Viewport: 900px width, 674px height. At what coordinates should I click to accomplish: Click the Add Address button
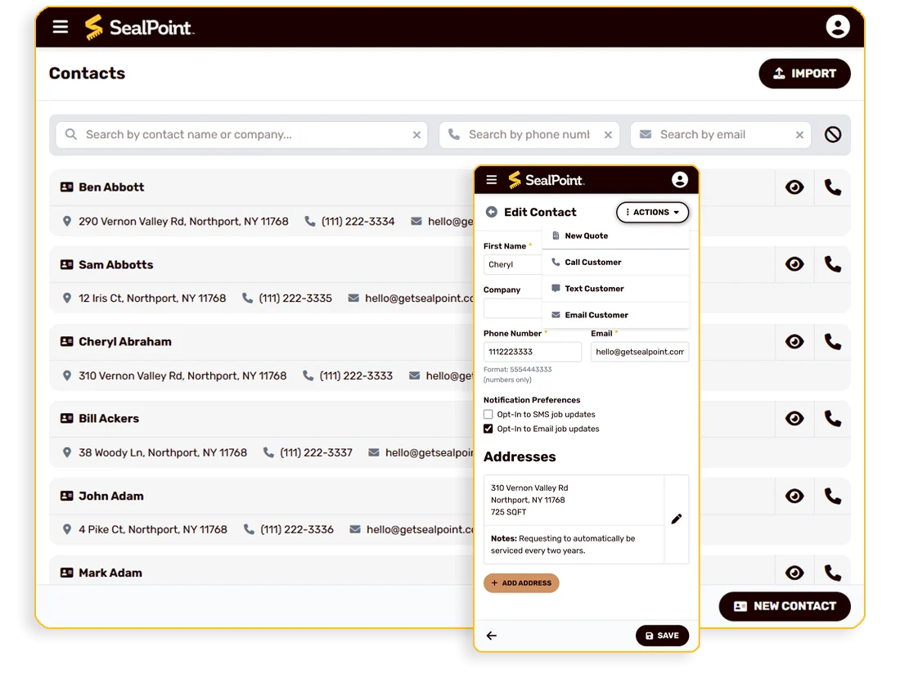coord(521,582)
